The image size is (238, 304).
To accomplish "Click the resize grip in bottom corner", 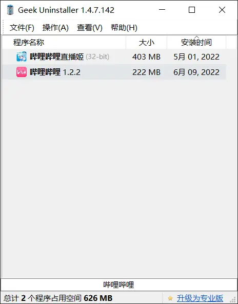I will (x=233, y=299).
